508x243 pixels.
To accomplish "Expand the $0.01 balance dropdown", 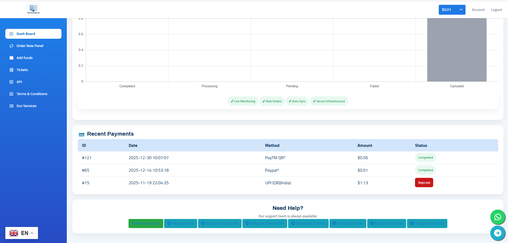I will pyautogui.click(x=452, y=10).
